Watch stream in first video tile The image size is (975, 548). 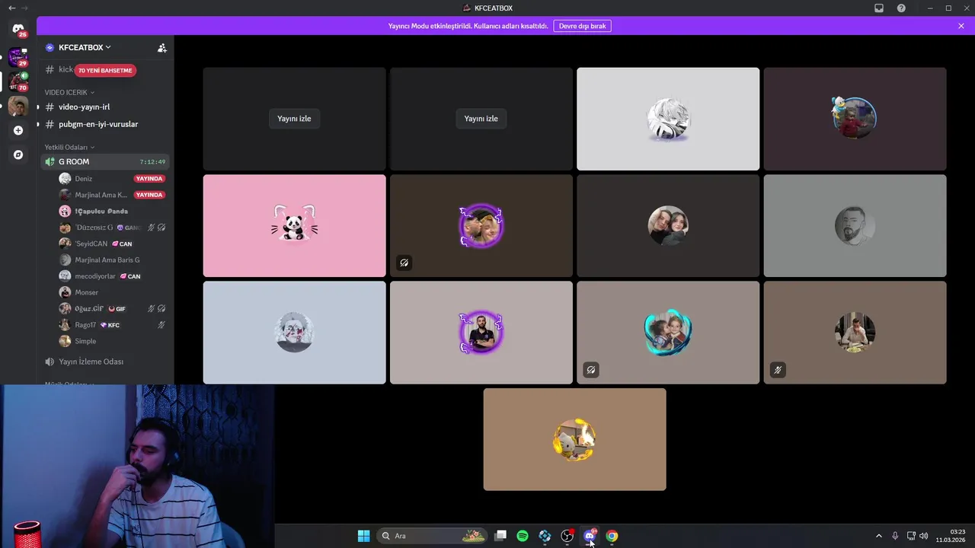click(x=294, y=119)
